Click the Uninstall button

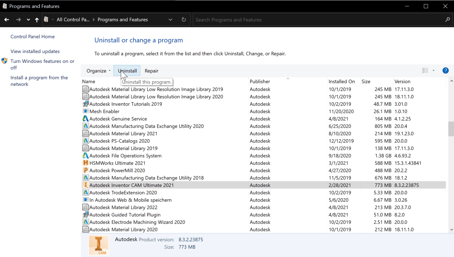point(127,70)
